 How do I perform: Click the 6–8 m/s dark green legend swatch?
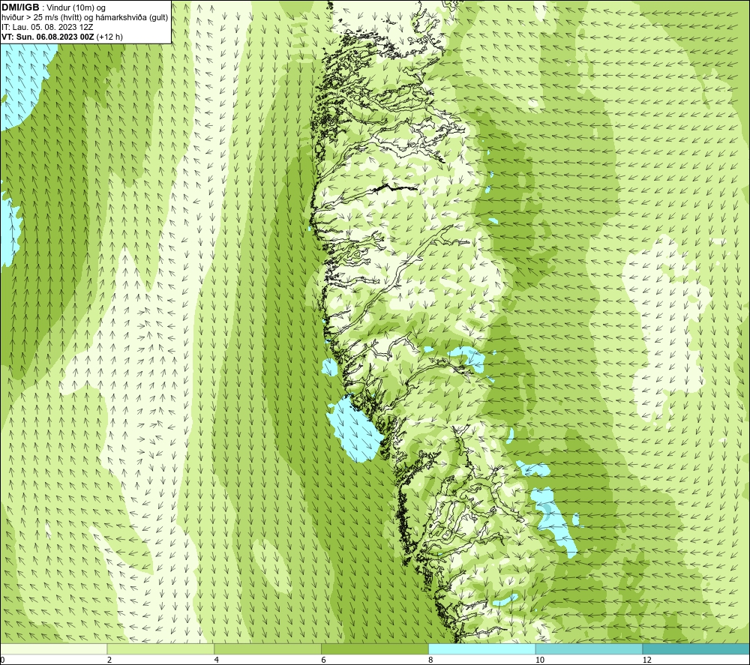point(375,649)
